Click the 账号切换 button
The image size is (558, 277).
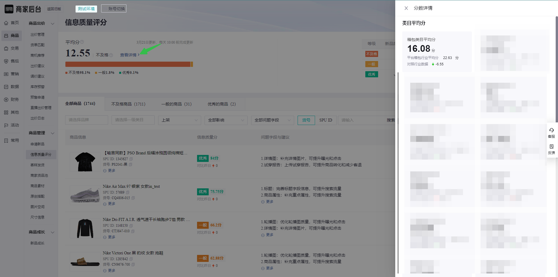(114, 9)
